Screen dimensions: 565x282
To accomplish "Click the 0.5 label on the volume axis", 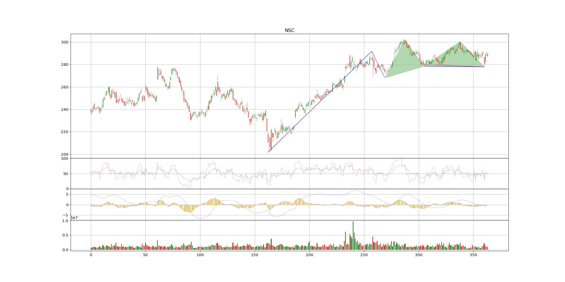I will [65, 235].
